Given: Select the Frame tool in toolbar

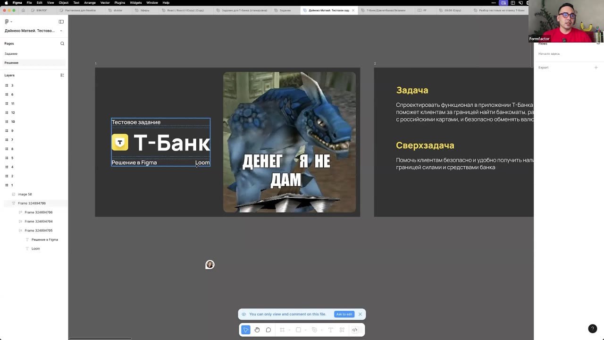Looking at the screenshot, I should (282, 330).
